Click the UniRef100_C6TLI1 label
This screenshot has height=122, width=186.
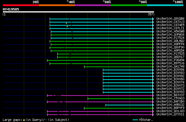(170, 28)
